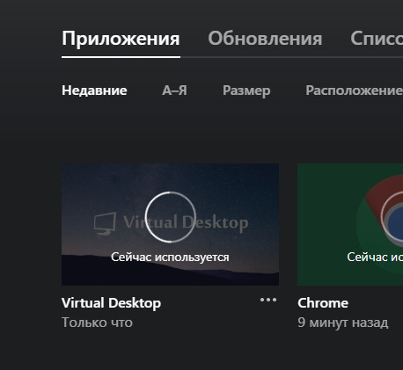Click the Virtual Desktop title text

[x=111, y=303]
